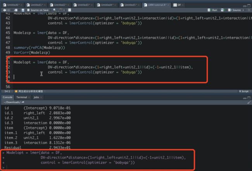Minimize the source editor pane
Image resolution: width=252 pixels, height=171 pixels.
click(x=245, y=6)
